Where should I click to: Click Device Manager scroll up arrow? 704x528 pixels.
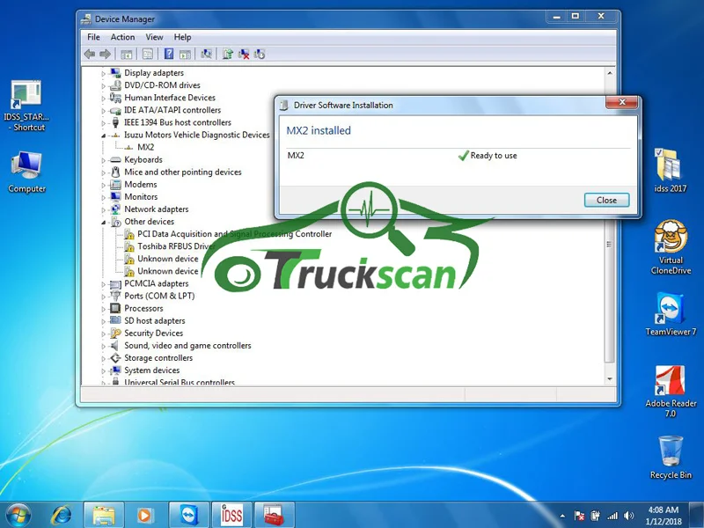pyautogui.click(x=610, y=73)
